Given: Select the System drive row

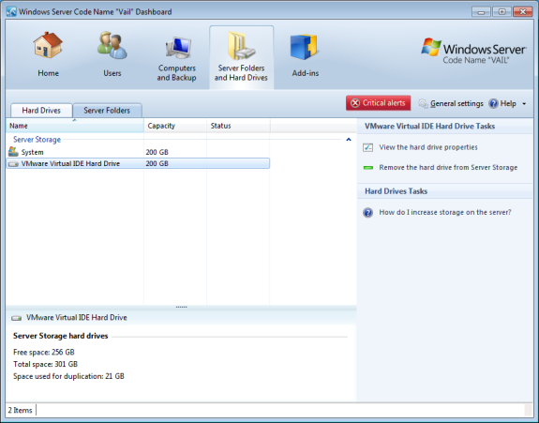Looking at the screenshot, I should [x=138, y=152].
